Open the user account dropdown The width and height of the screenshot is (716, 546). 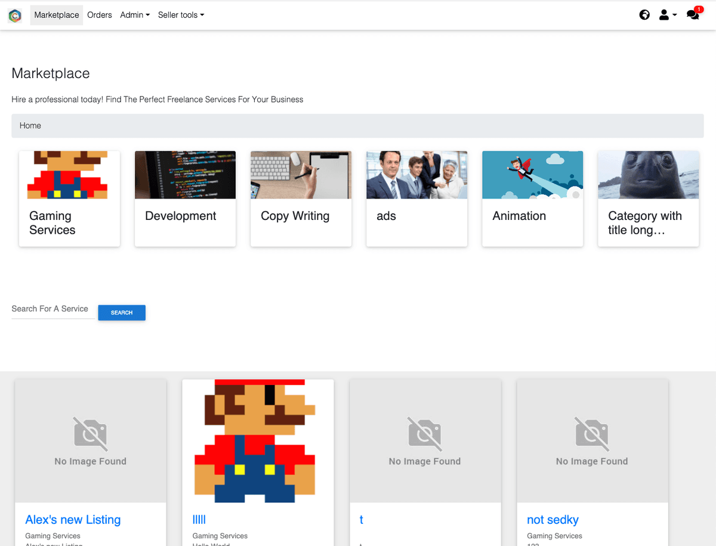(x=668, y=15)
